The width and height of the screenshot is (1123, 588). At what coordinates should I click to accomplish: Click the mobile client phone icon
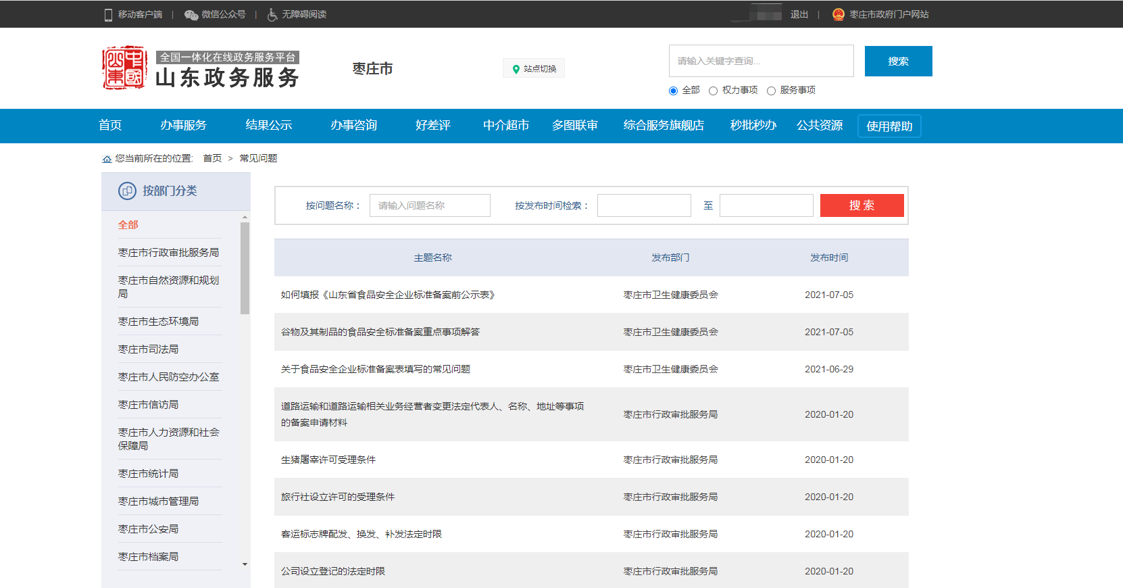[x=108, y=15]
